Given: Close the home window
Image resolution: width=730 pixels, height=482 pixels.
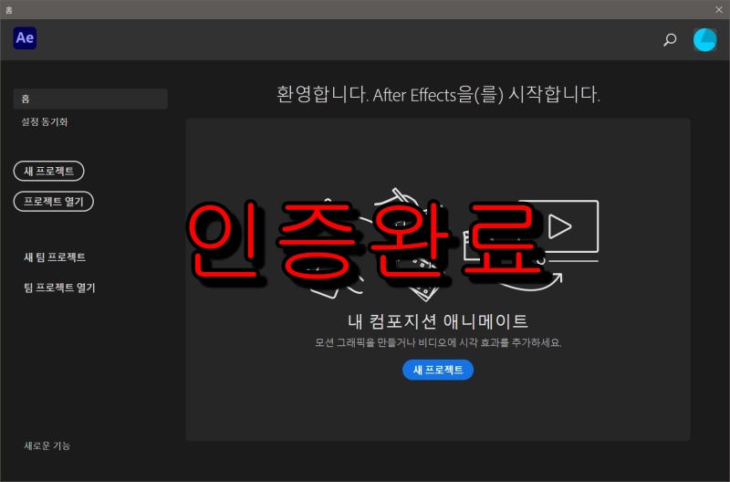Looking at the screenshot, I should [x=719, y=9].
